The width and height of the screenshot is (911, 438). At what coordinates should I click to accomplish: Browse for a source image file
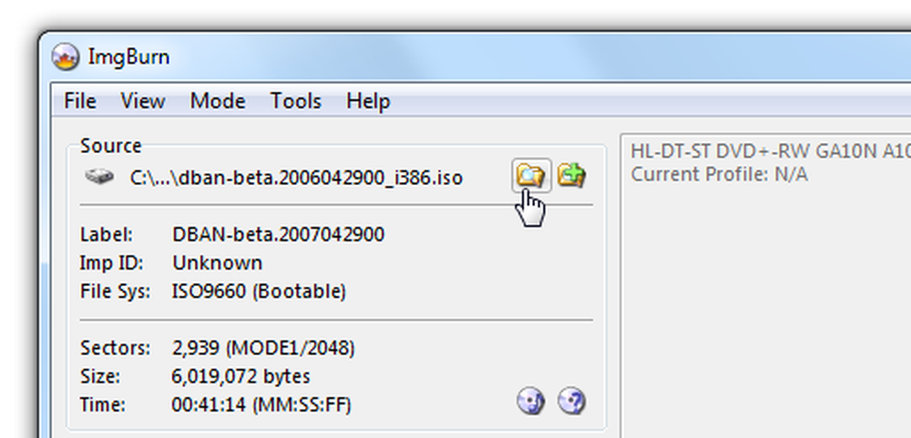(x=532, y=175)
